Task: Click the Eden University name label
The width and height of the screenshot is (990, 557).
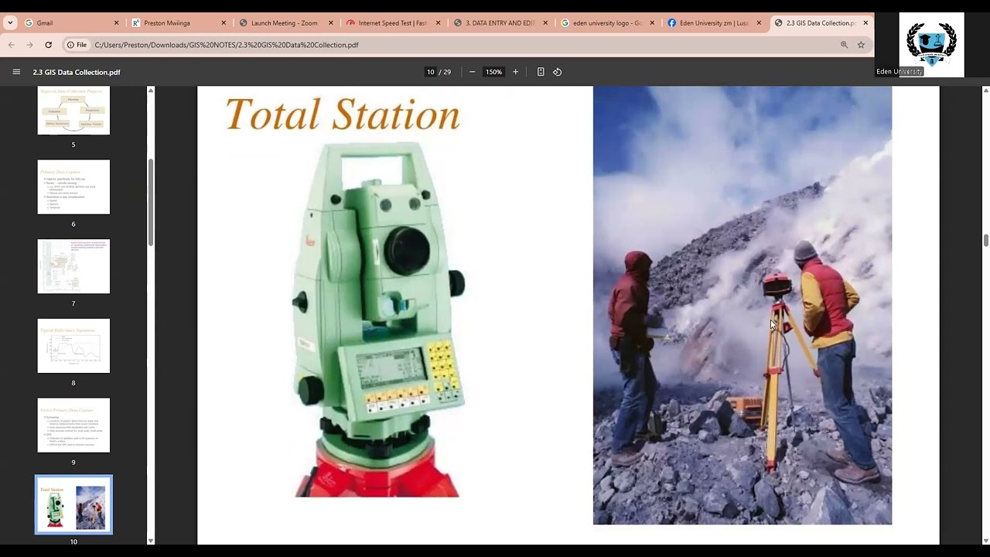Action: [x=899, y=72]
